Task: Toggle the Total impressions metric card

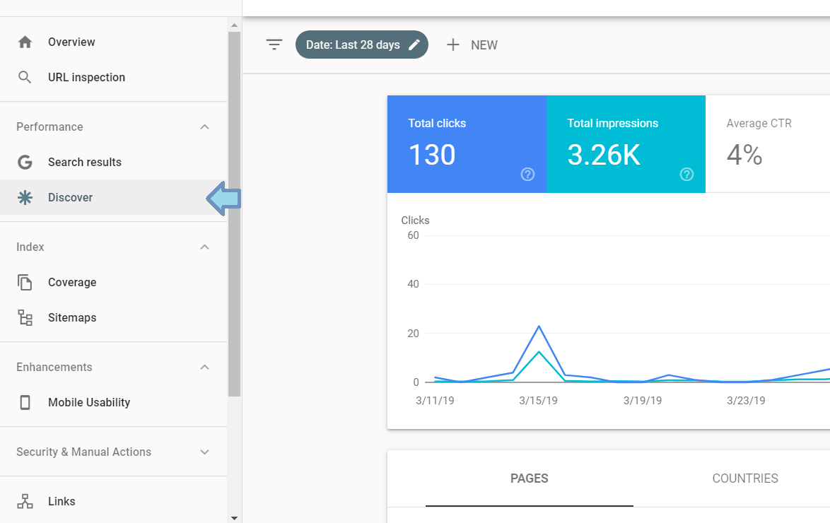Action: (x=626, y=144)
